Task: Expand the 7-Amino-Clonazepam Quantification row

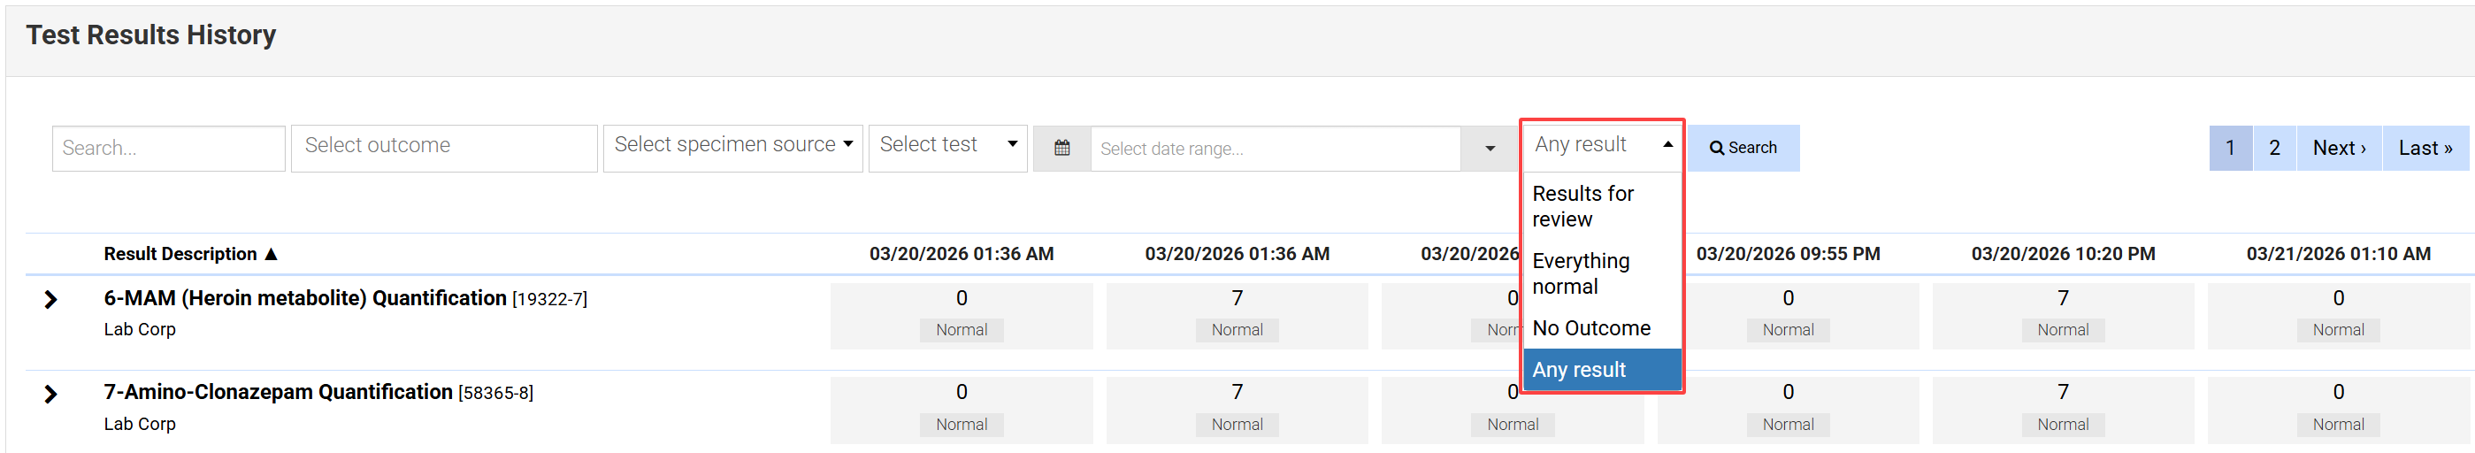Action: coord(51,395)
